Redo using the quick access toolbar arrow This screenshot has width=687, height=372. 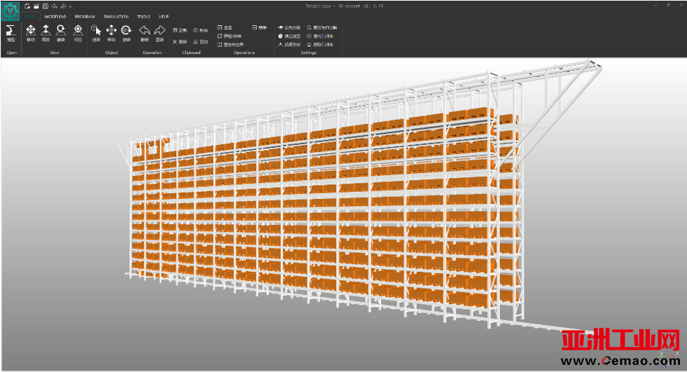(63, 6)
